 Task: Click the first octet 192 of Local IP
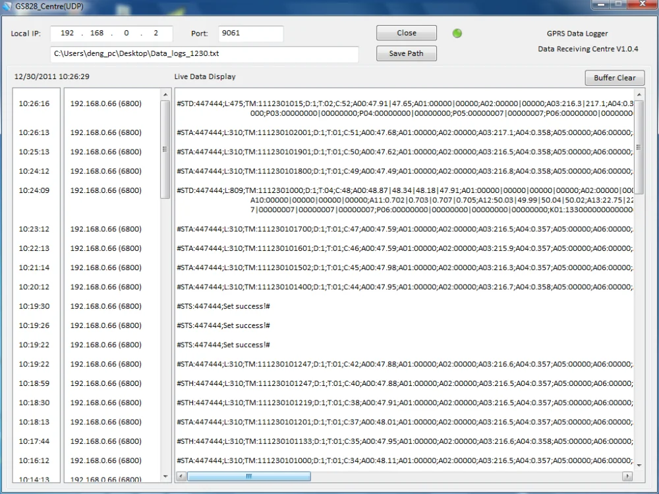(x=67, y=33)
